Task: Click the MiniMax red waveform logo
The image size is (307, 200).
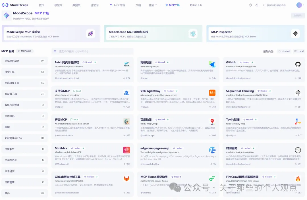Action: (126, 150)
